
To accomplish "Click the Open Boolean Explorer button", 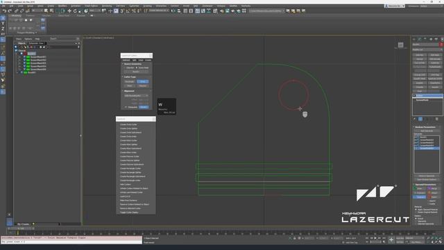I will point(427,179).
